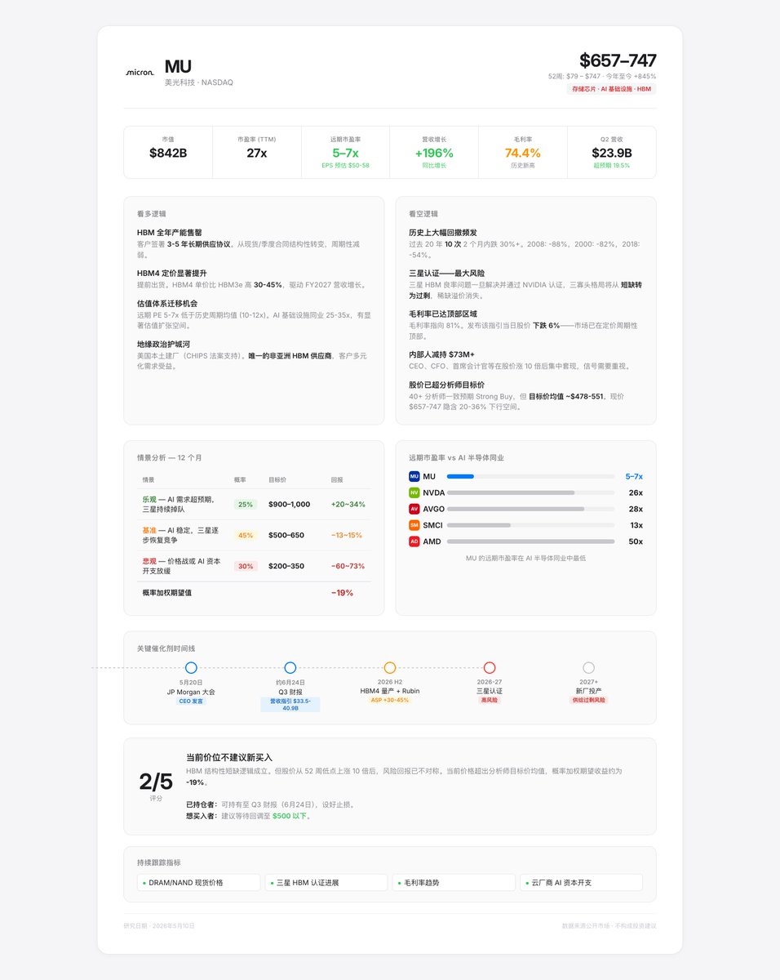Click the 市盈率 (TTM) 27x metric cell
The width and height of the screenshot is (780, 980).
coord(257,152)
